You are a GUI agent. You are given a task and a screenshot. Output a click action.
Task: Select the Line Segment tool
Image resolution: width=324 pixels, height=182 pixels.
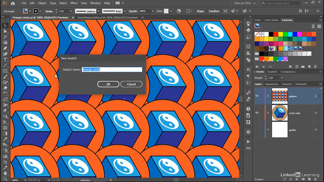pos(5,65)
